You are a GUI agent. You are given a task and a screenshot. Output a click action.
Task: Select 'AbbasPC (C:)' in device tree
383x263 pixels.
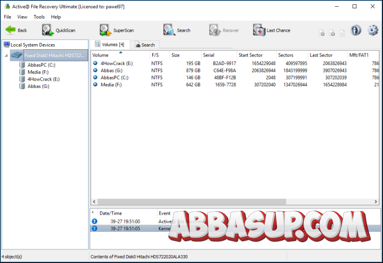click(x=41, y=65)
